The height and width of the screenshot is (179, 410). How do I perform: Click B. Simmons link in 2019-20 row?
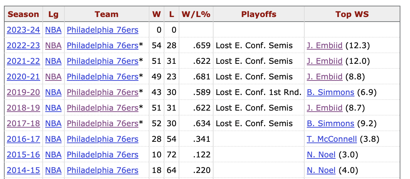coord(330,93)
